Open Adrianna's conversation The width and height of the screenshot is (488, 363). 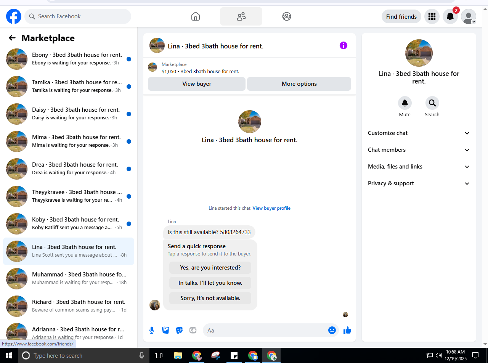point(69,334)
